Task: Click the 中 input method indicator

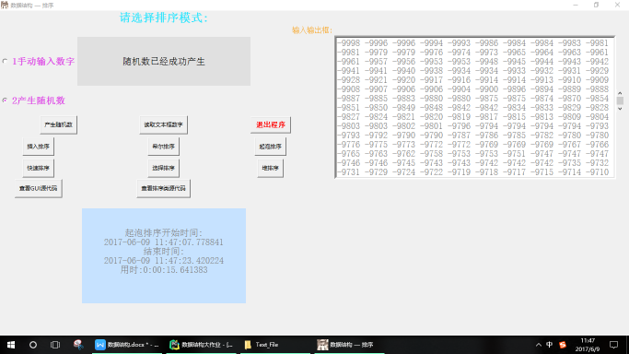Action: [x=550, y=345]
